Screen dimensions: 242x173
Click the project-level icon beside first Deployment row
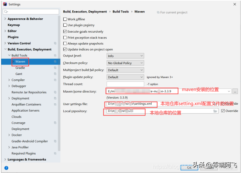click(x=55, y=98)
